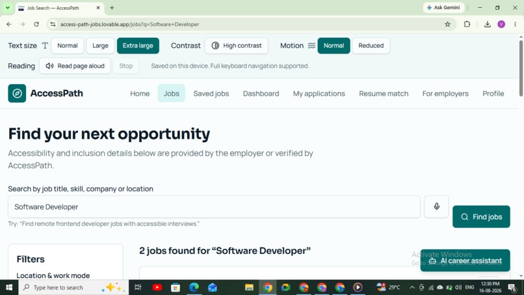Close the Job Search — AccessPath tab

98,8
